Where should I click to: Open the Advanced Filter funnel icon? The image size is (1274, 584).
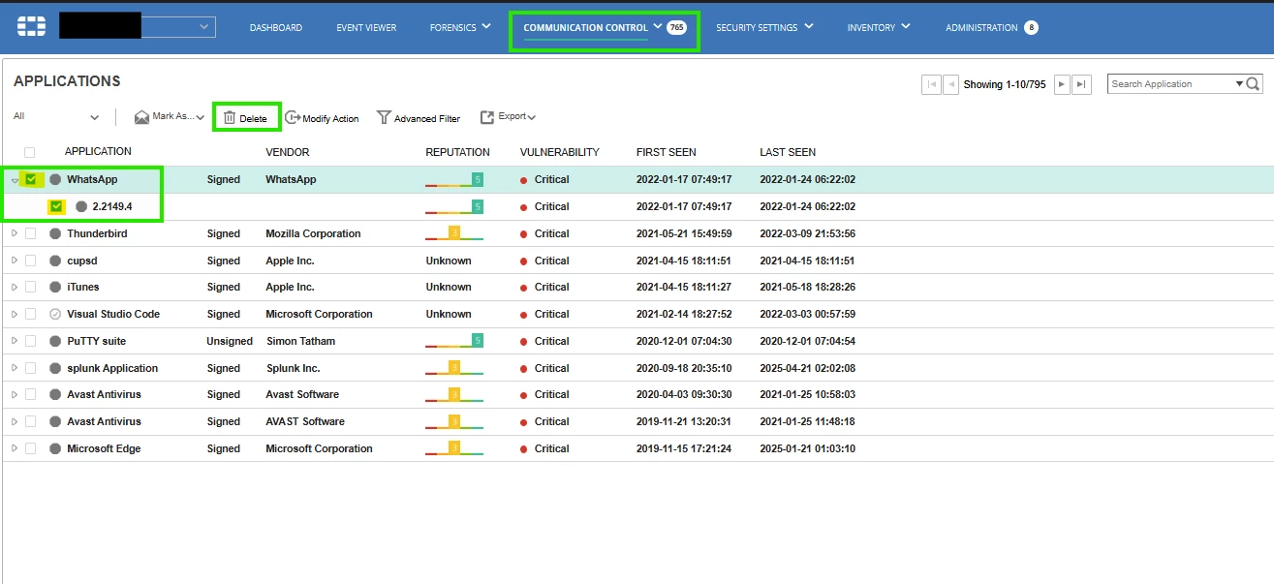(384, 117)
